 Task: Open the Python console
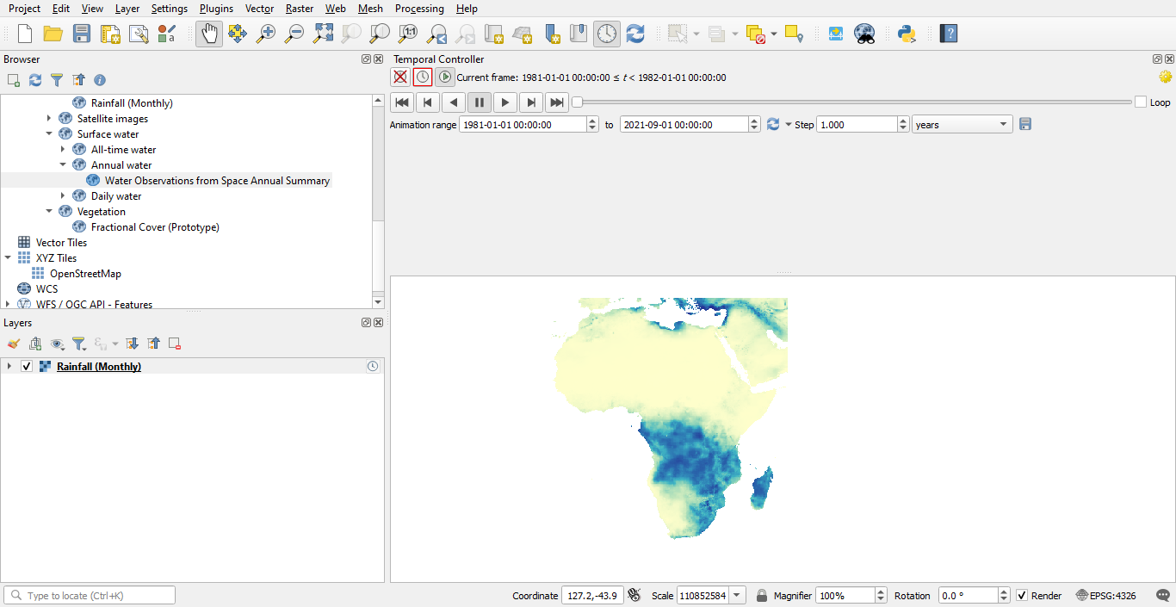907,34
